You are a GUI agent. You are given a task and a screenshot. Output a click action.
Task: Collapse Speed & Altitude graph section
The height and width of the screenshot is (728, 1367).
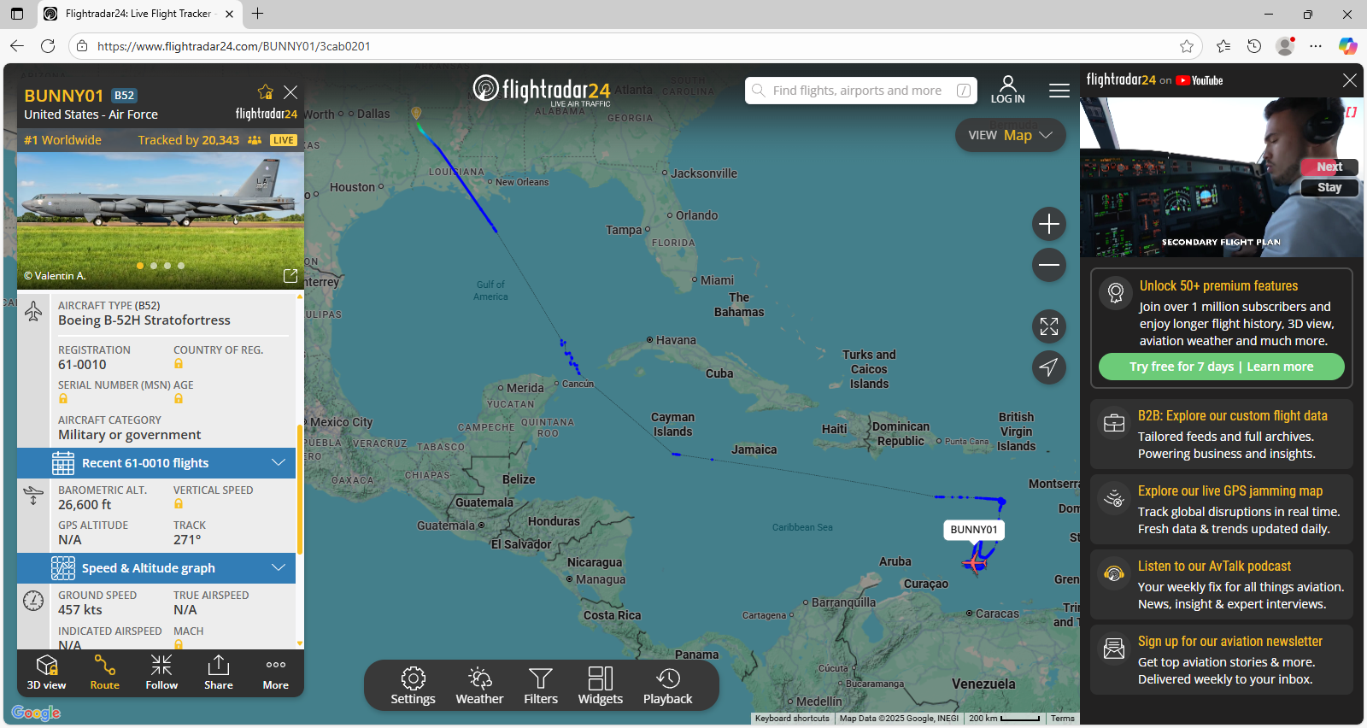(156, 568)
